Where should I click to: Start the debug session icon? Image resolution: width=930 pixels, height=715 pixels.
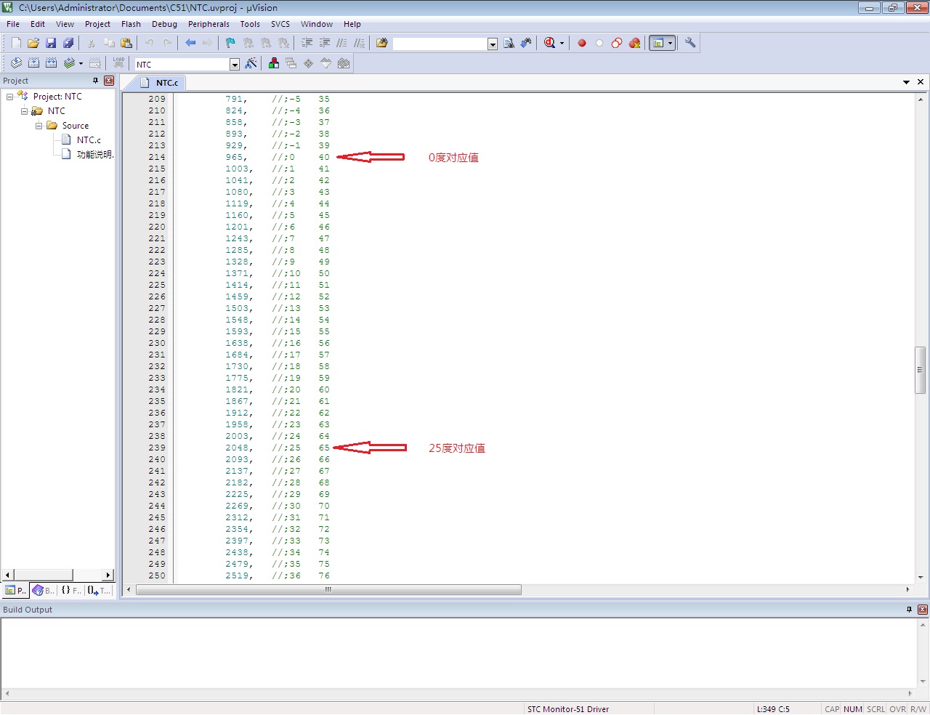551,43
